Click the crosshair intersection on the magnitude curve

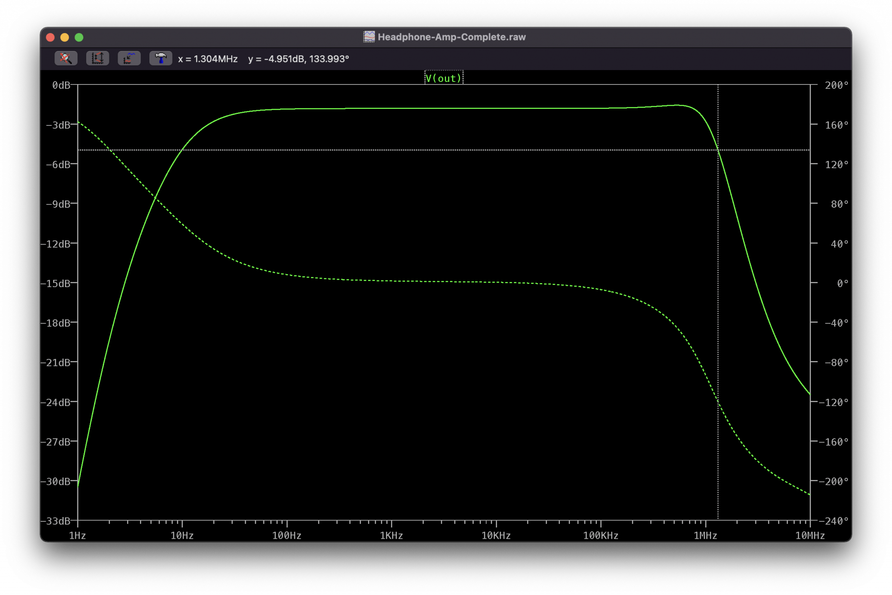(x=718, y=150)
